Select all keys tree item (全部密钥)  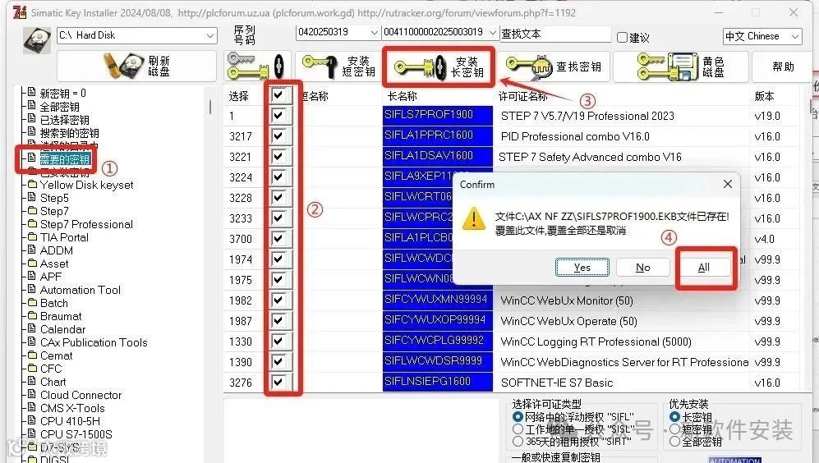59,107
